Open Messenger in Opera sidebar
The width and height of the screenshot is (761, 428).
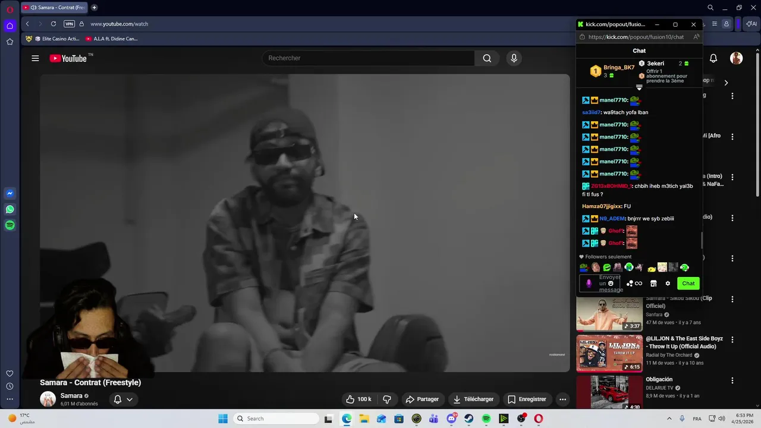pos(10,193)
